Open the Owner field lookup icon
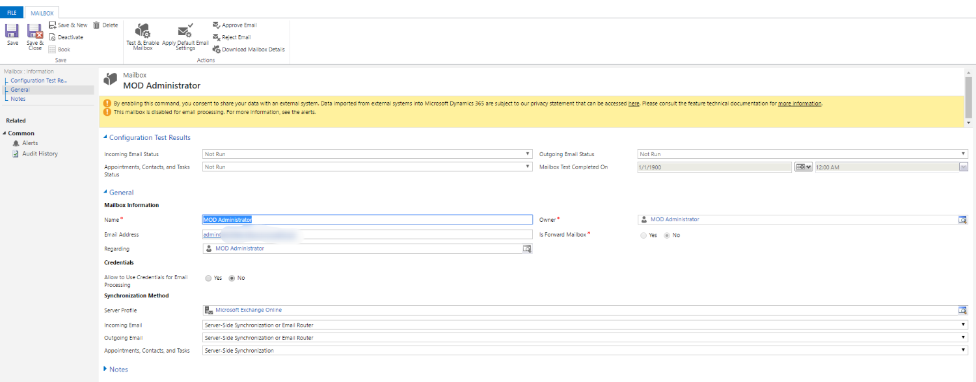Viewport: 976px width, 382px height. pyautogui.click(x=962, y=220)
